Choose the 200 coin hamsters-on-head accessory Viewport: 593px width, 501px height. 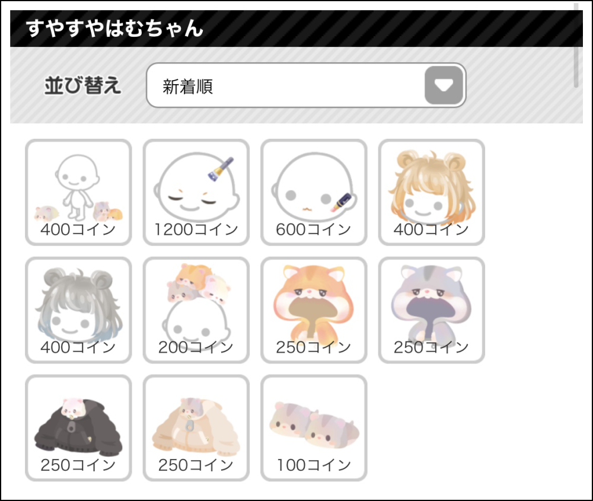196,310
